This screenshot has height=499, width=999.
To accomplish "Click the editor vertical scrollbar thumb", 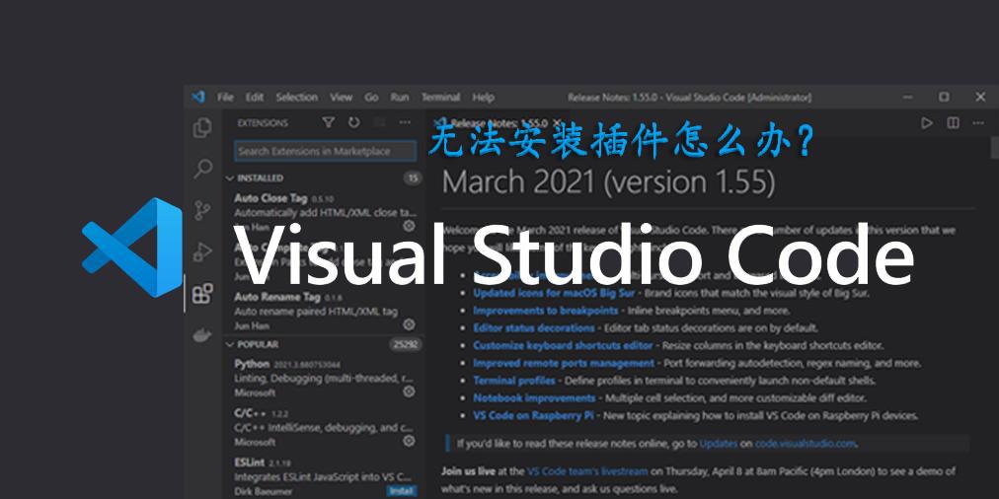I will click(994, 148).
